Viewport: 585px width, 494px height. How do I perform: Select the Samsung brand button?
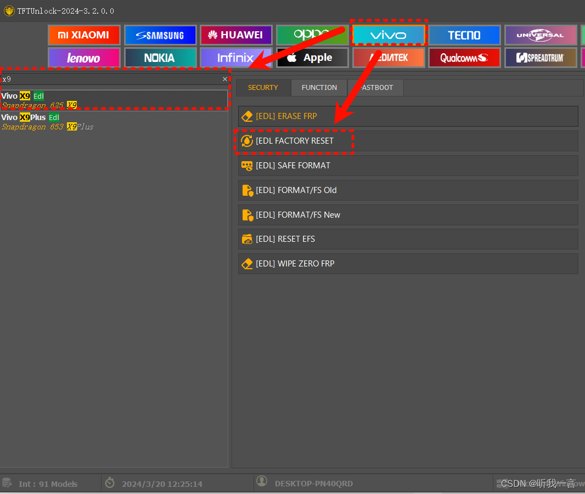tap(160, 35)
